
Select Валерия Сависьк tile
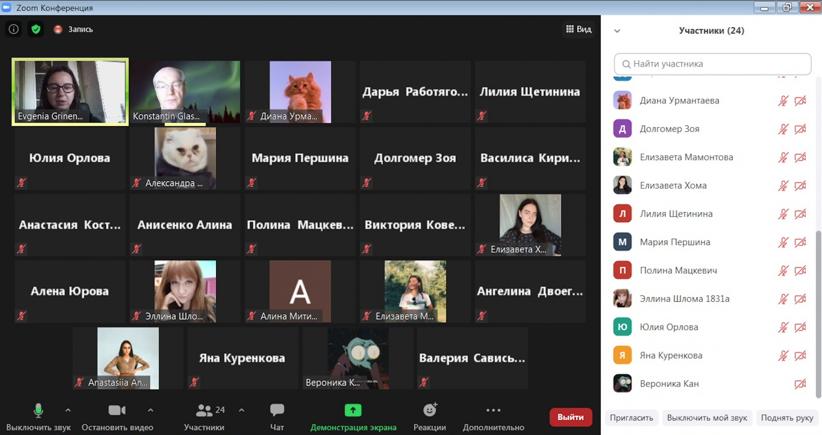click(x=473, y=358)
